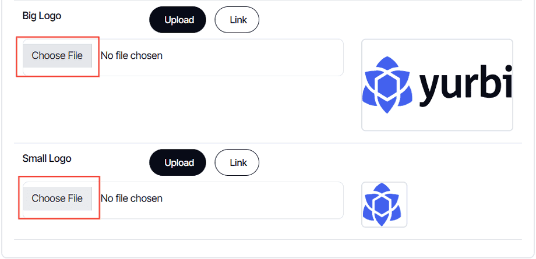Screen dimensions: 536x259
Task: Click the 'Big Logo' section label
Action: (x=42, y=16)
